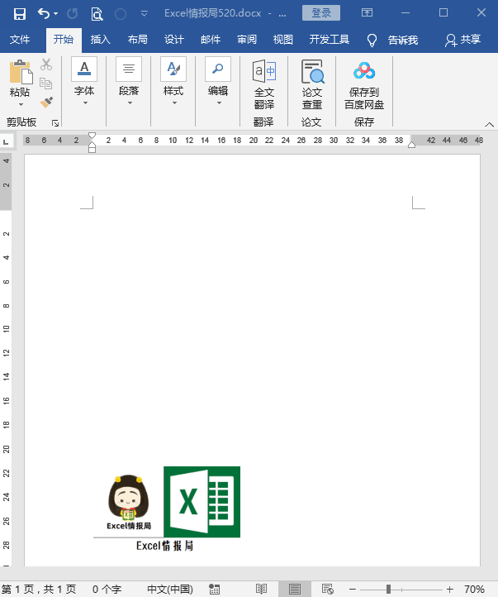
Task: Switch to the 布局 tab
Action: pyautogui.click(x=137, y=39)
